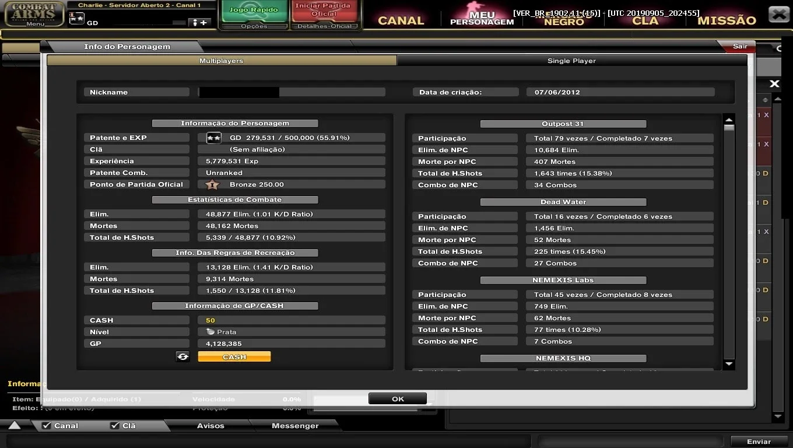Viewport: 793px width, 448px height.
Task: Click the Iniciar Partida Oficial button
Action: 324,10
